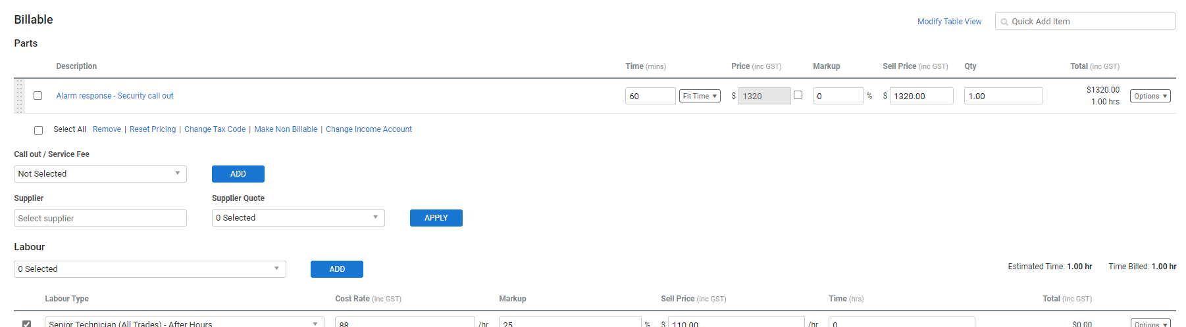Screen dimensions: 1186x327
Task: Click labour Markup field showing 25
Action: (570, 322)
